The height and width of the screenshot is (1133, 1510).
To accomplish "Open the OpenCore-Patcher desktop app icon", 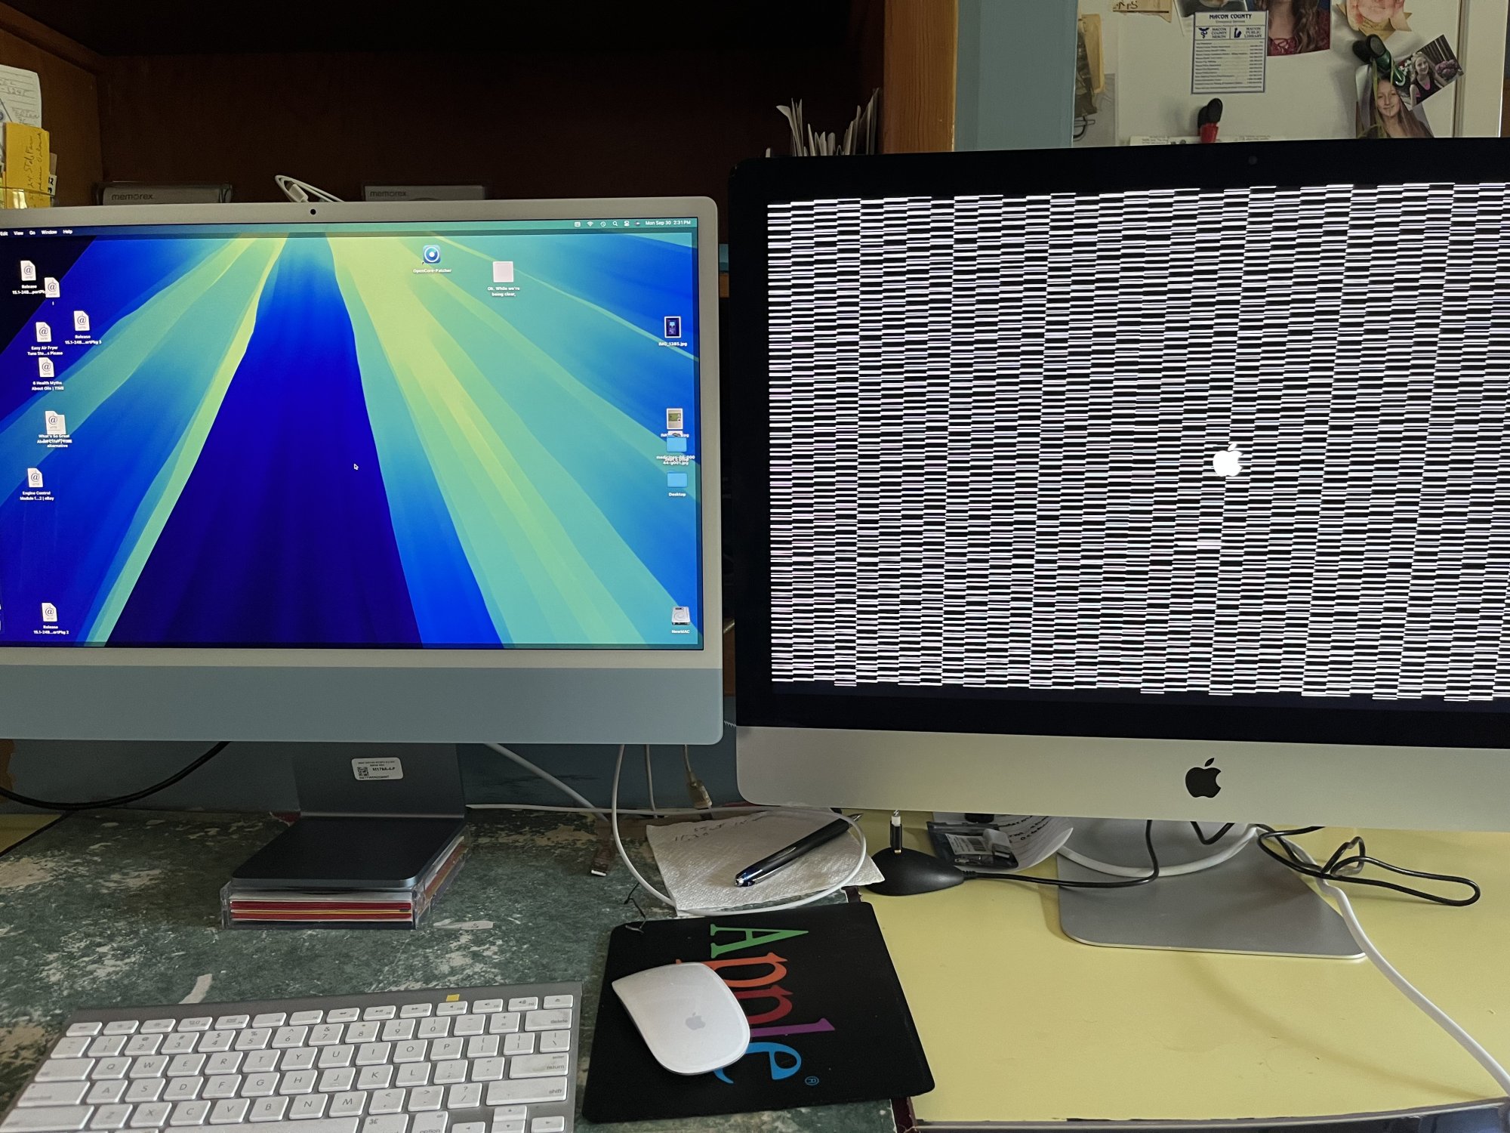I will coord(432,255).
